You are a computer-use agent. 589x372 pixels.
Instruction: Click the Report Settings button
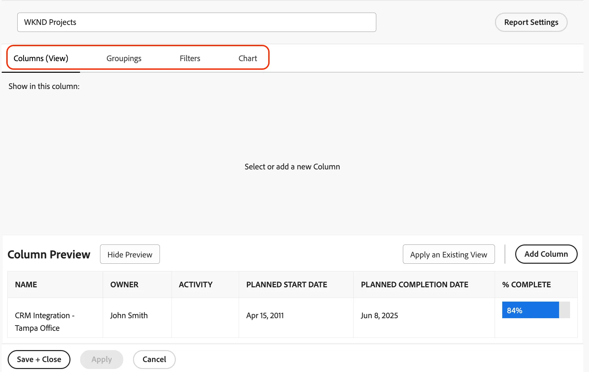tap(531, 22)
